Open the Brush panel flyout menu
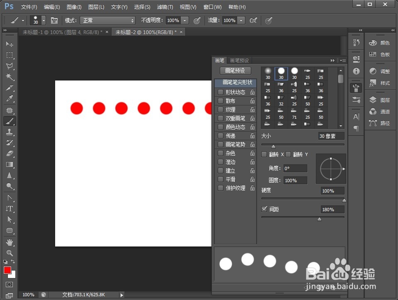 click(x=343, y=61)
